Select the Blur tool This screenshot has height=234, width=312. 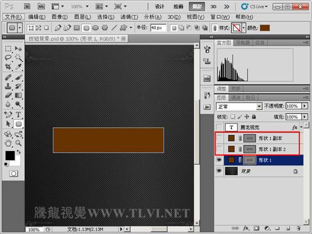coord(8,104)
